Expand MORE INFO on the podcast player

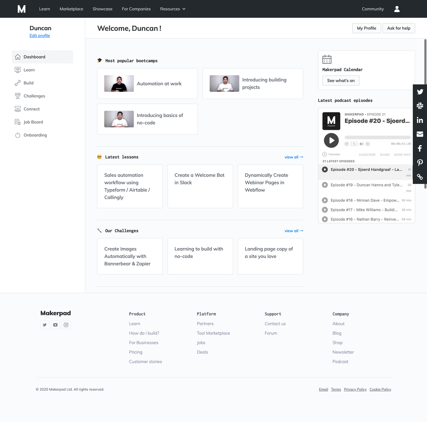pos(402,154)
